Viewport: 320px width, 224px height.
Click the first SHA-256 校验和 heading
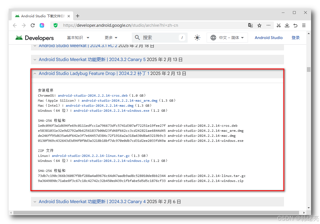52,121
